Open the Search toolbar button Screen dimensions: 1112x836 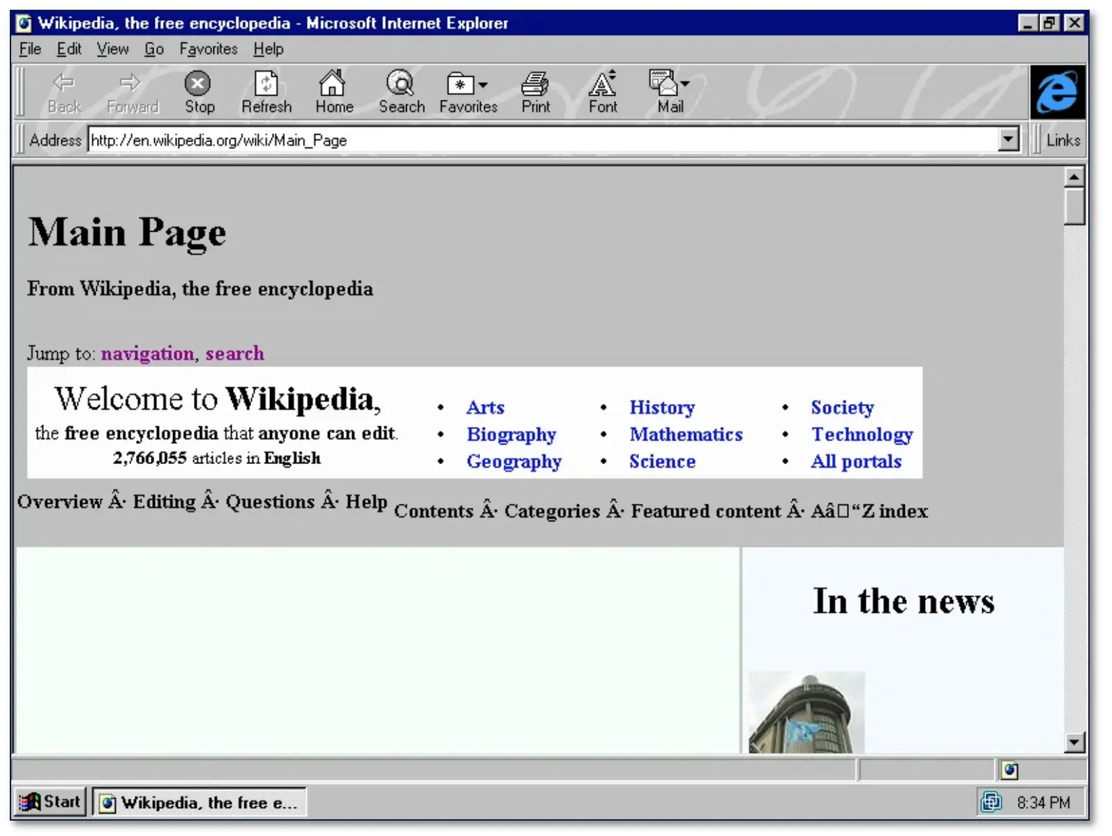pyautogui.click(x=401, y=92)
